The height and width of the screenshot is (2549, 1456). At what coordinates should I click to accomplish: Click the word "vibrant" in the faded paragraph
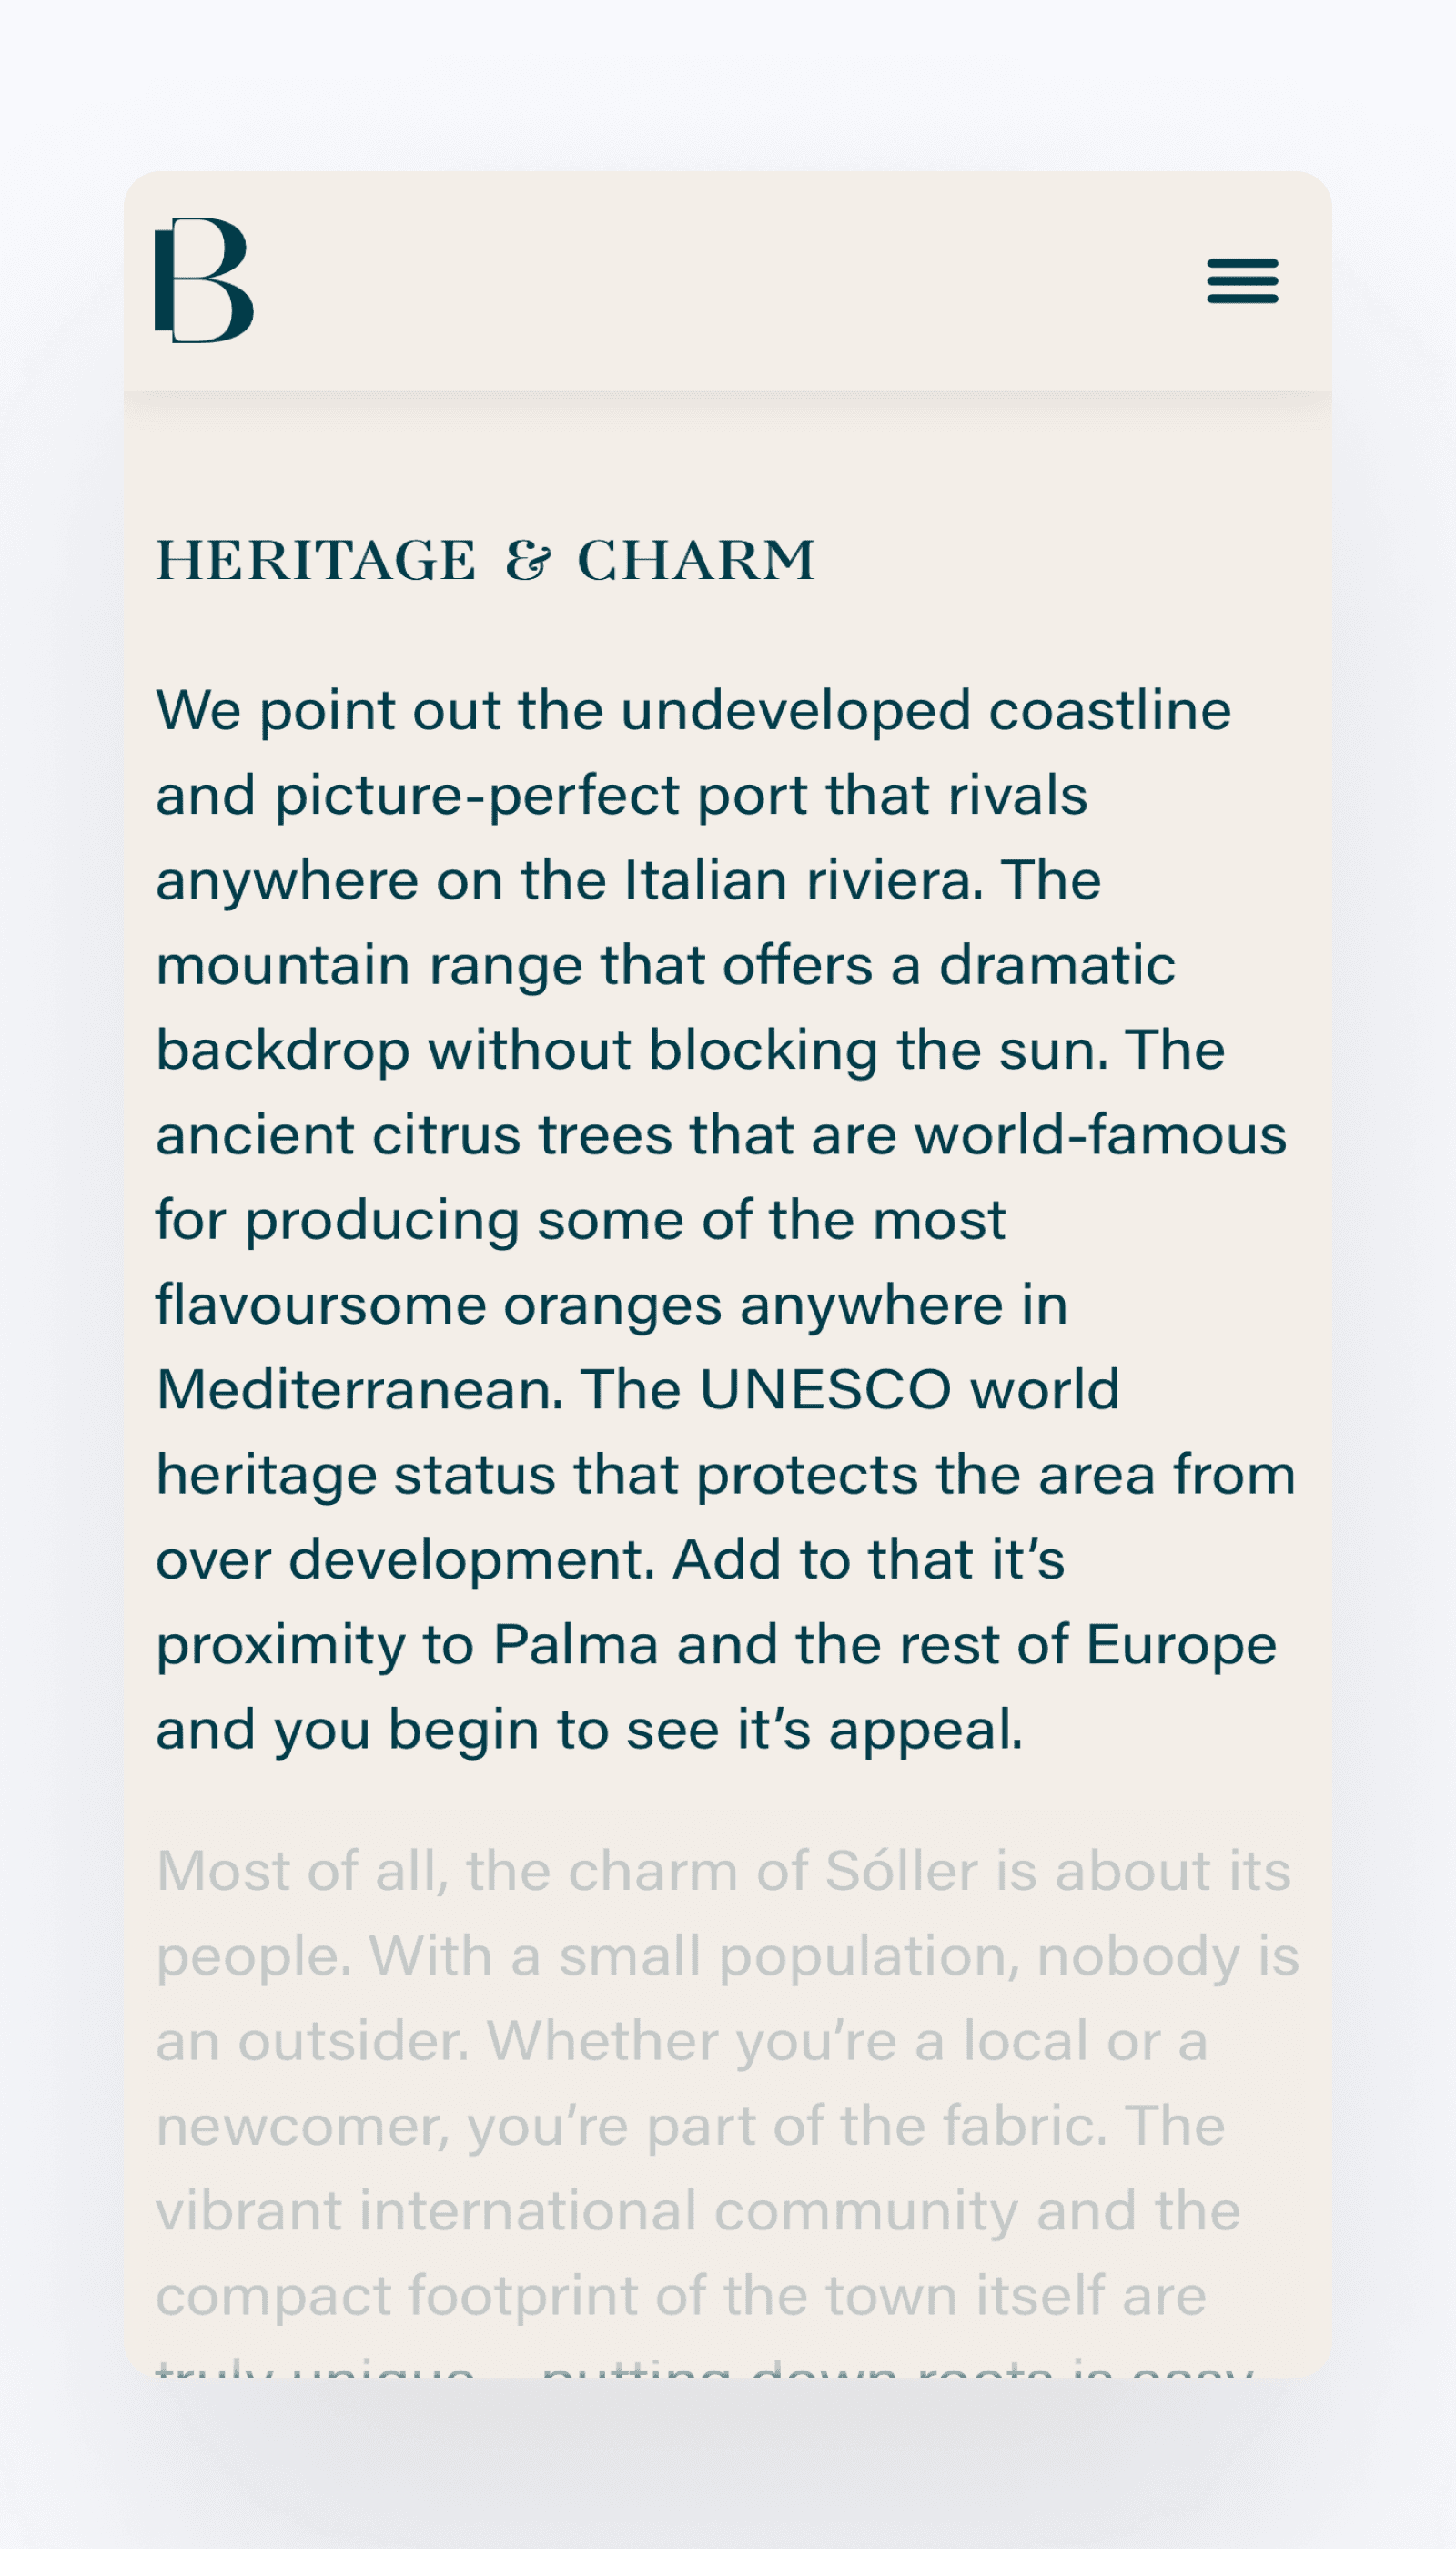pyautogui.click(x=249, y=2211)
